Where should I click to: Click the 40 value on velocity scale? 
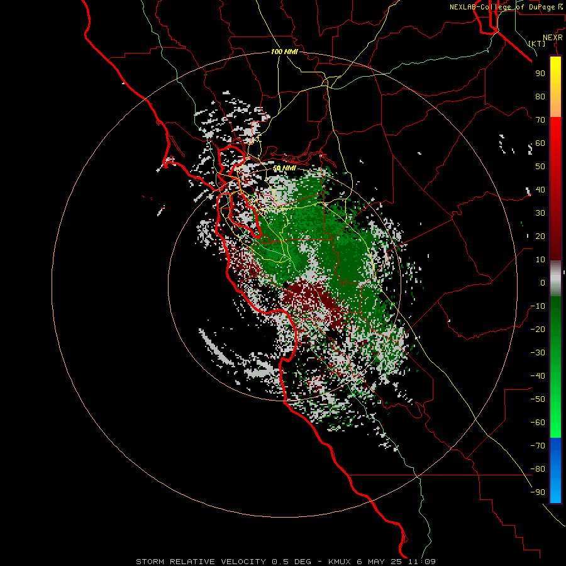(540, 189)
